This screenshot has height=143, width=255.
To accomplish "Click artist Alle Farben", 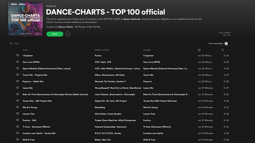I will pyautogui.click(x=101, y=114).
